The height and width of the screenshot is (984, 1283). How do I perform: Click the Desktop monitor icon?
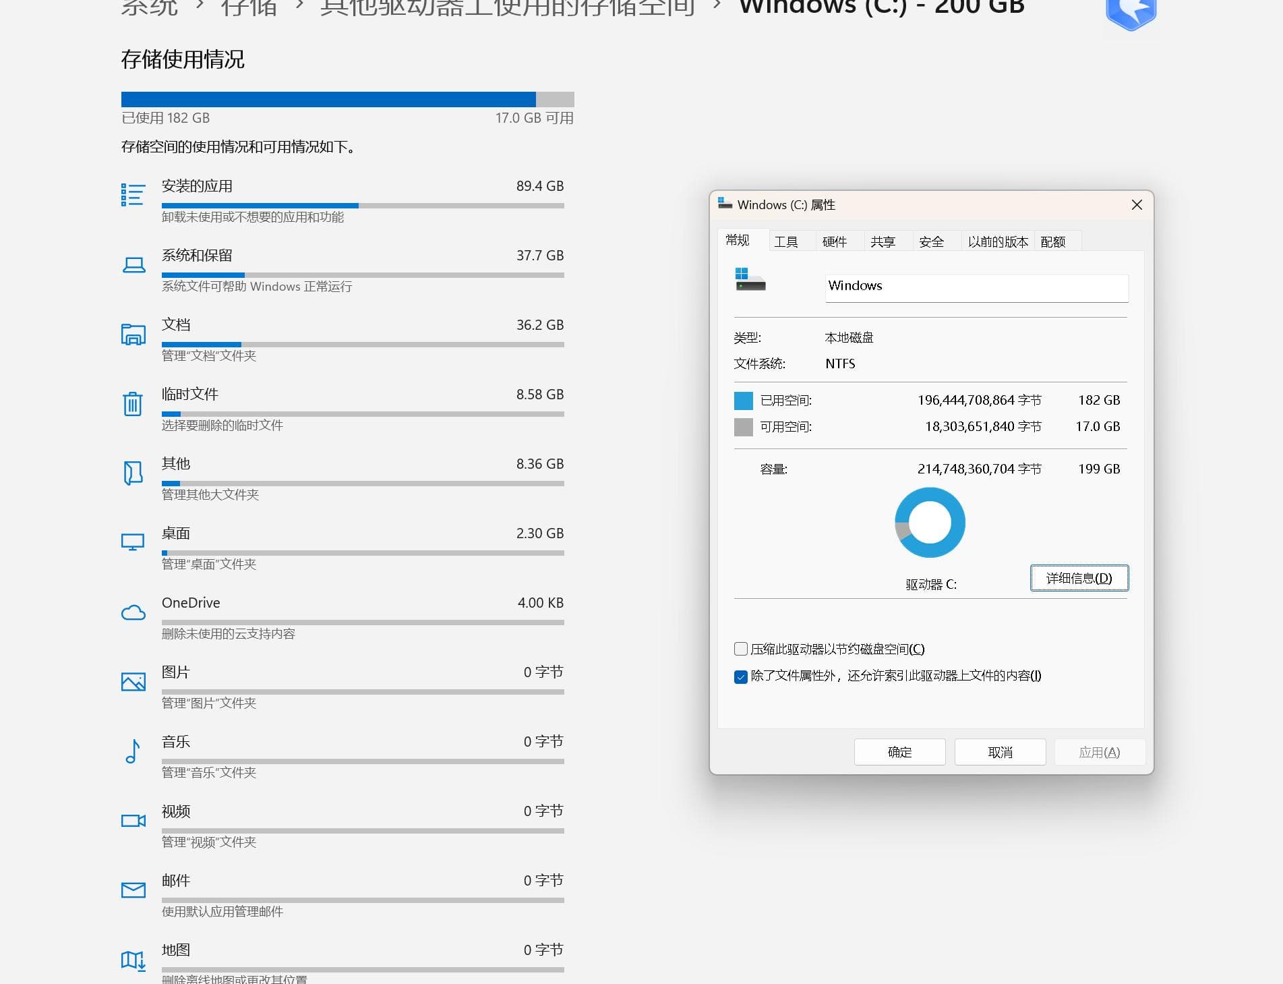coord(133,542)
